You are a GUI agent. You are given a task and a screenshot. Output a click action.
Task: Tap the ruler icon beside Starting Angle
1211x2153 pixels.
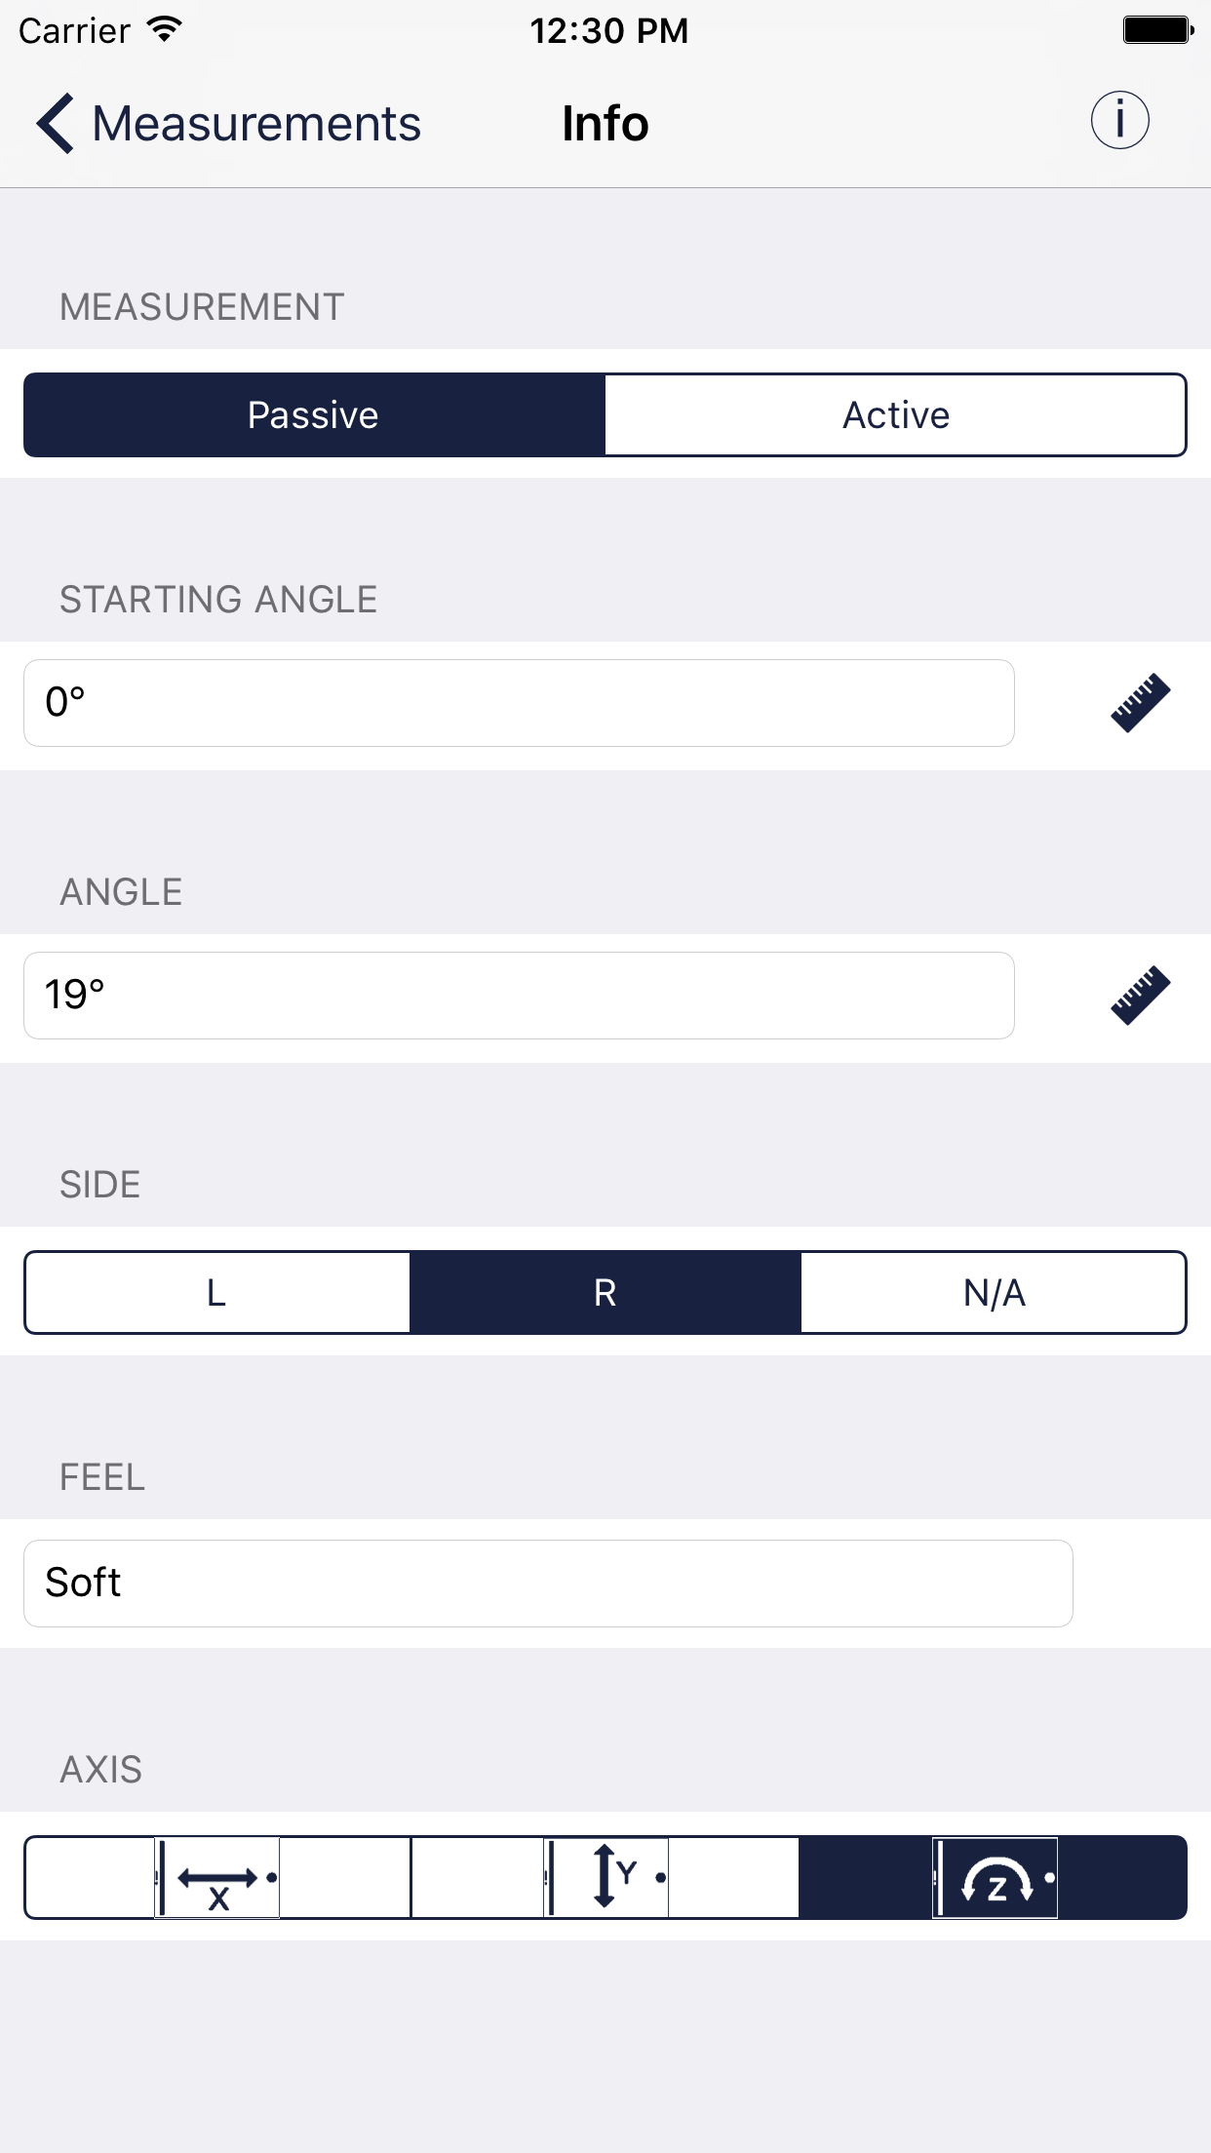pyautogui.click(x=1140, y=702)
